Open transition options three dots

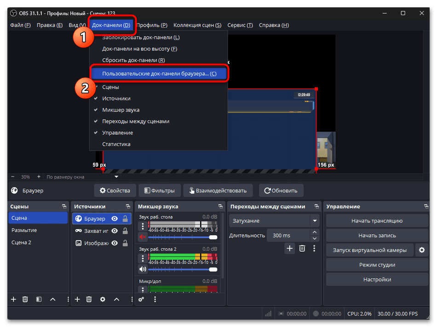click(x=314, y=248)
